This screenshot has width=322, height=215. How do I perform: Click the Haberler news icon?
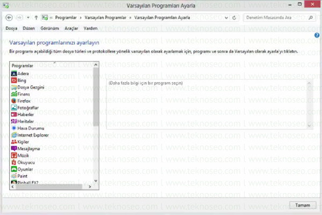(14, 115)
